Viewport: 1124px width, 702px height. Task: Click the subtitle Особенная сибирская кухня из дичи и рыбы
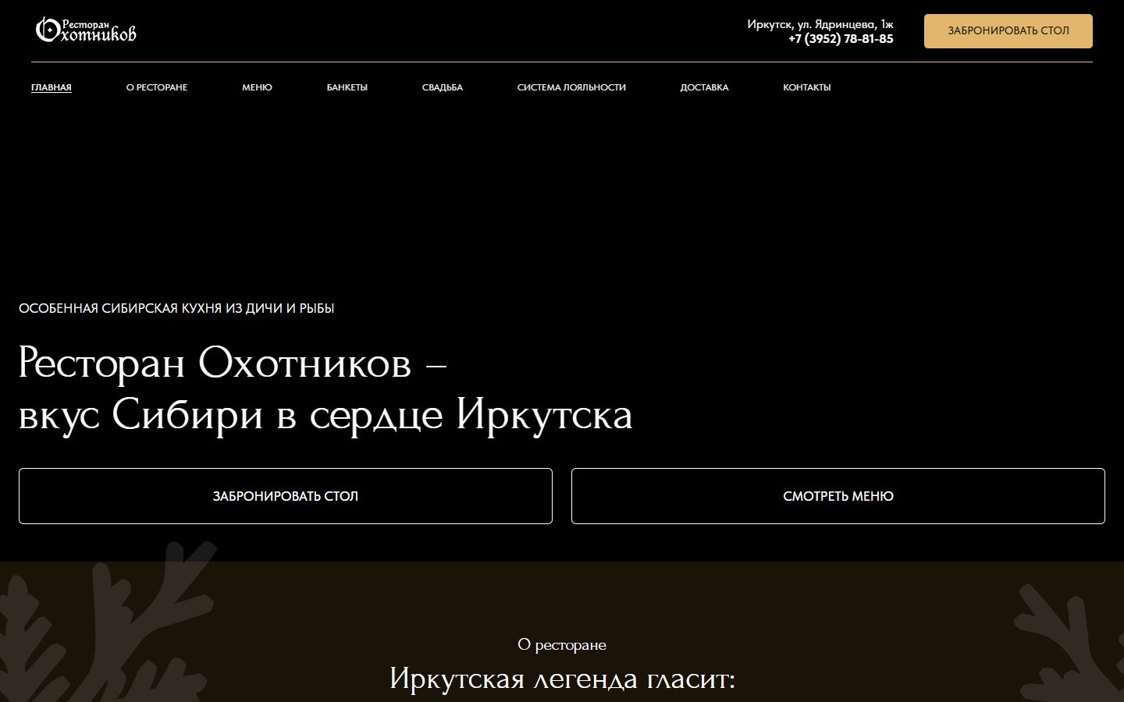pos(176,308)
